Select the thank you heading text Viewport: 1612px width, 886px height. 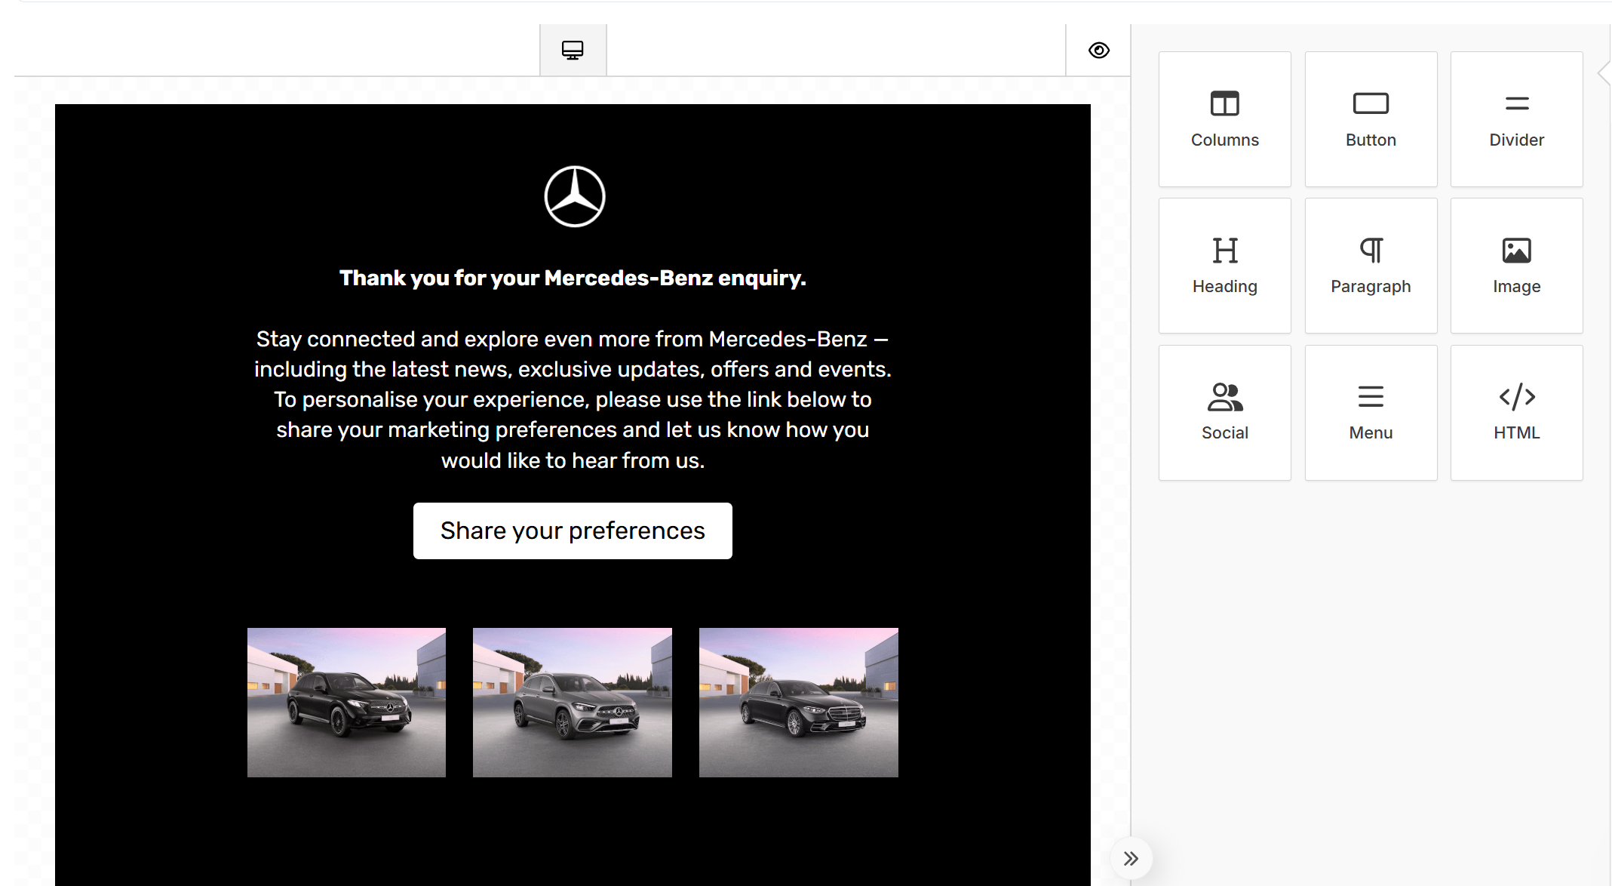(573, 278)
